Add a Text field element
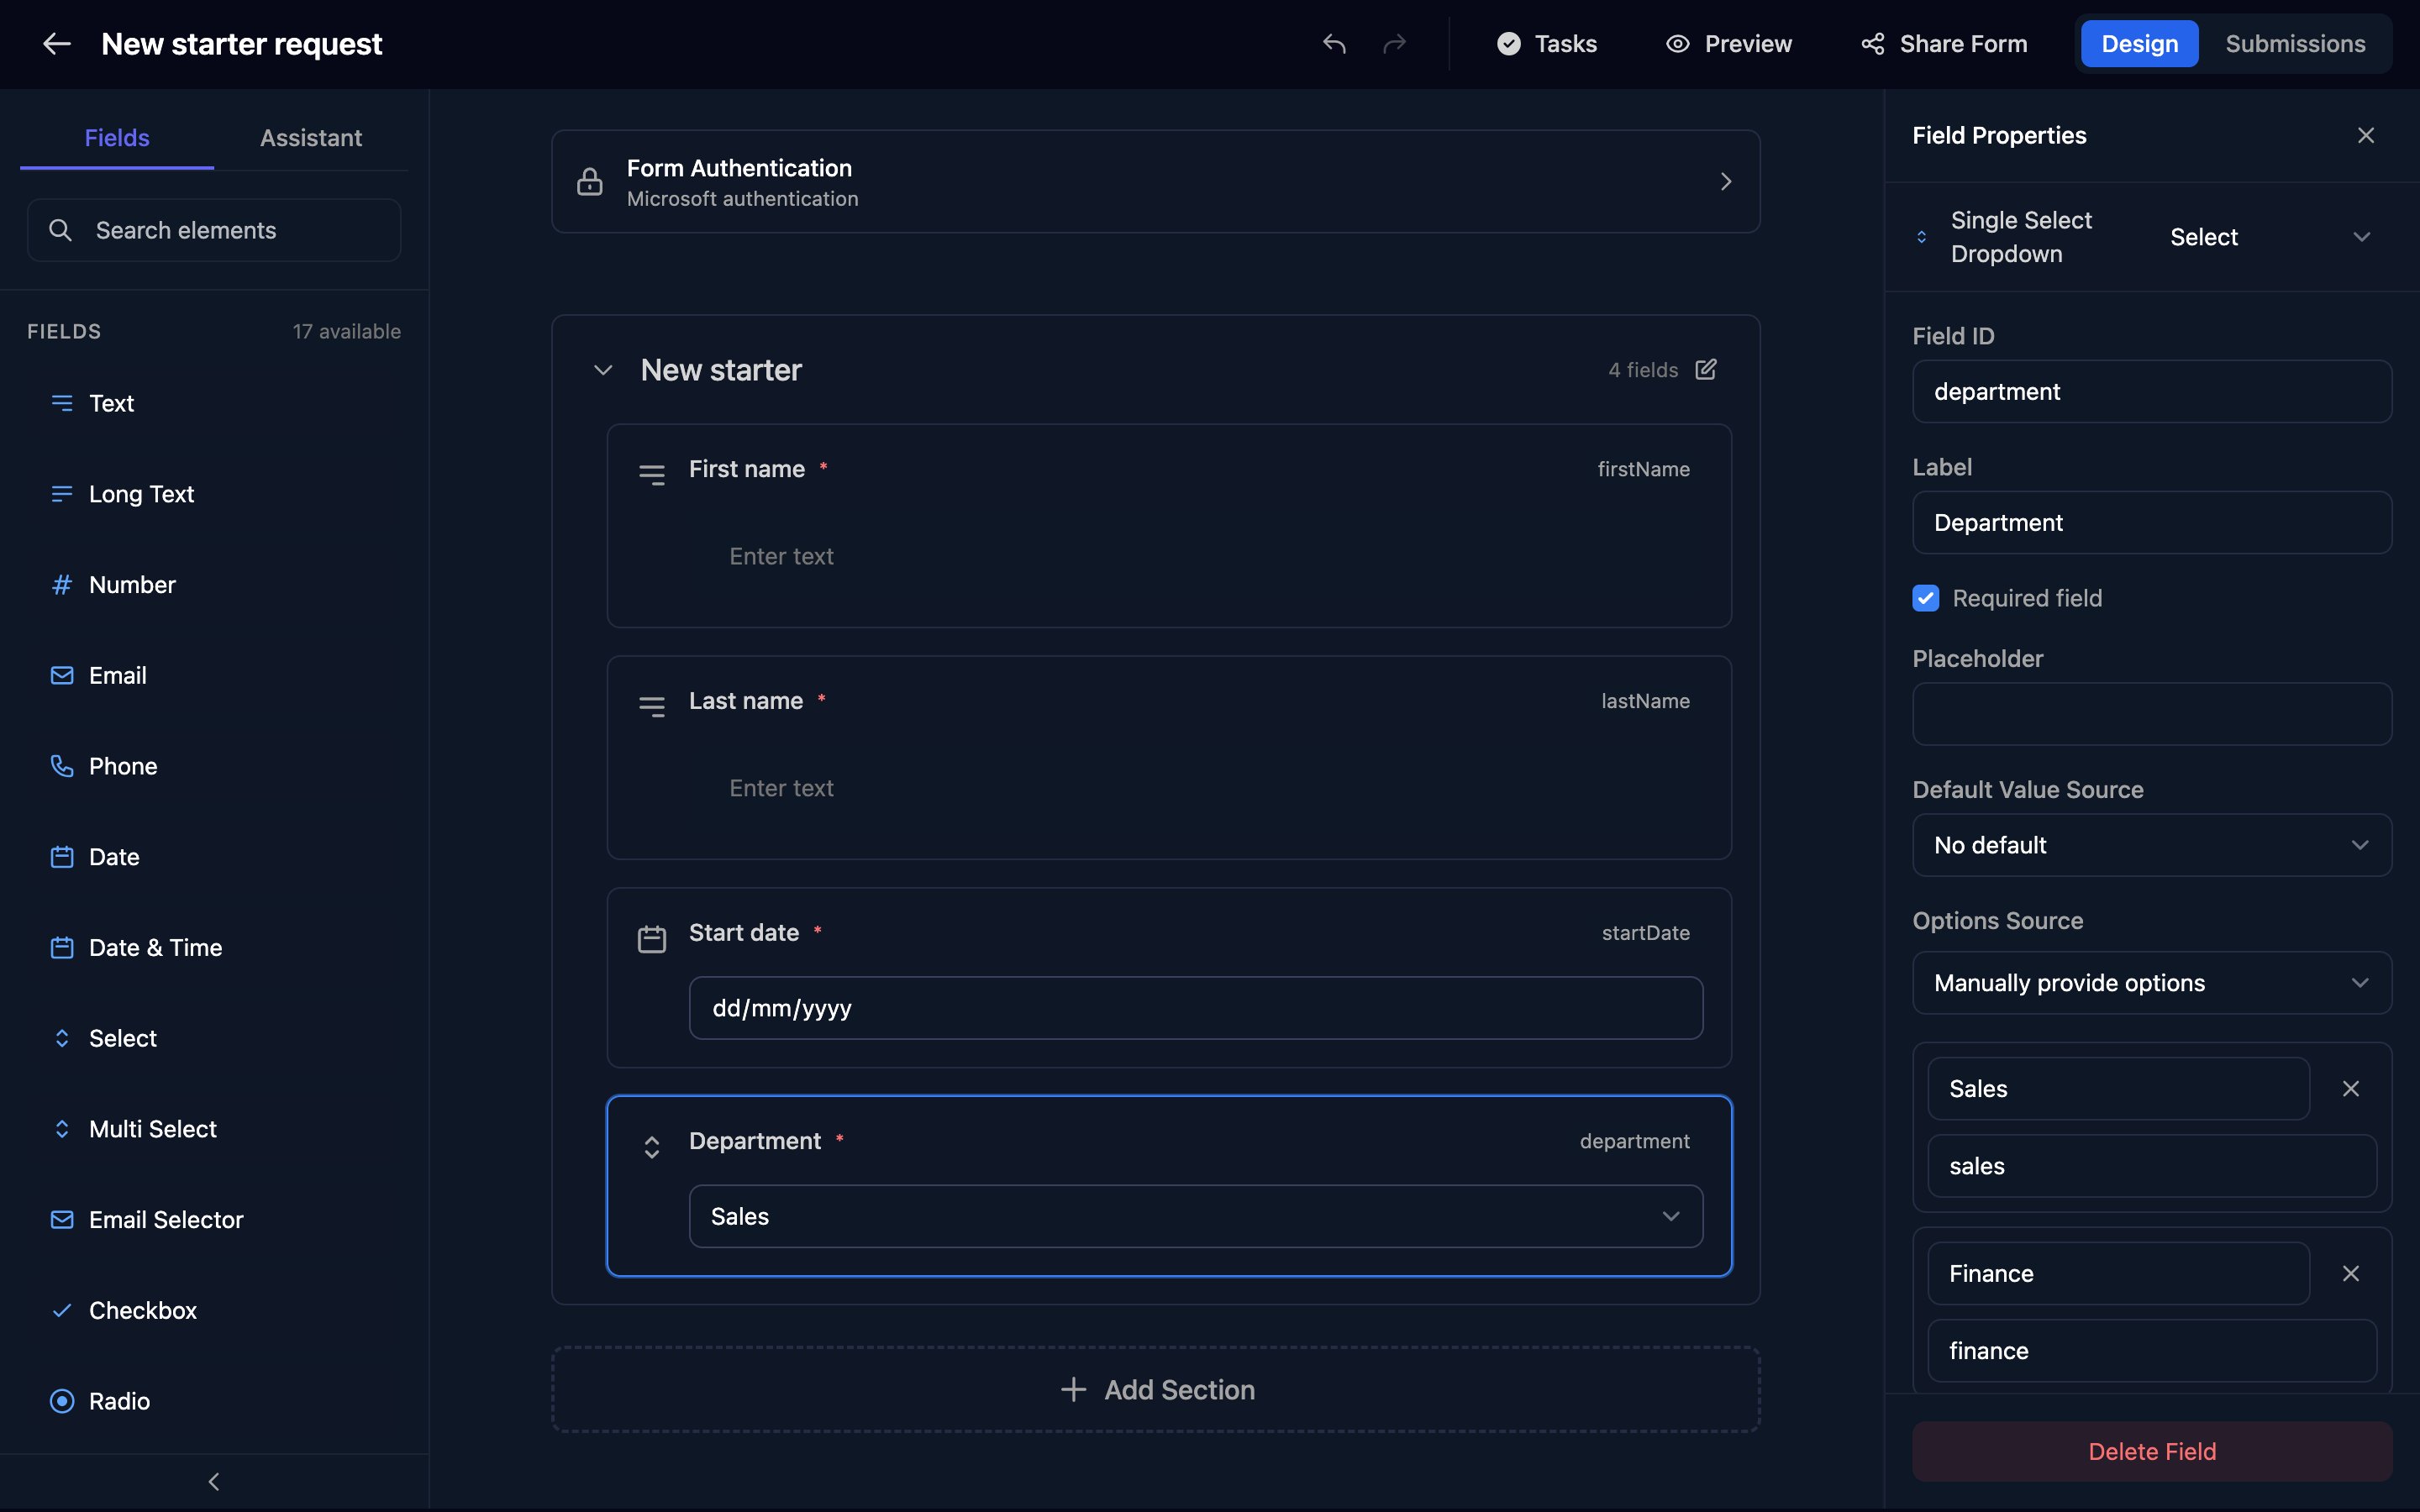 tap(214, 403)
